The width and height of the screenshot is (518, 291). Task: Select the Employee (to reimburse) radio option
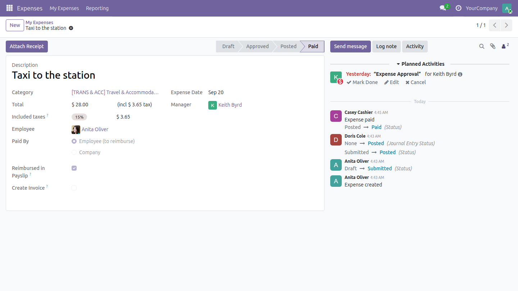tap(74, 141)
